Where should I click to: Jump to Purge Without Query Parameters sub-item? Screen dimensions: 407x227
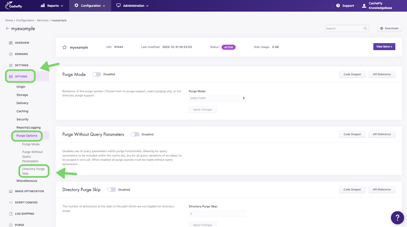click(32, 156)
